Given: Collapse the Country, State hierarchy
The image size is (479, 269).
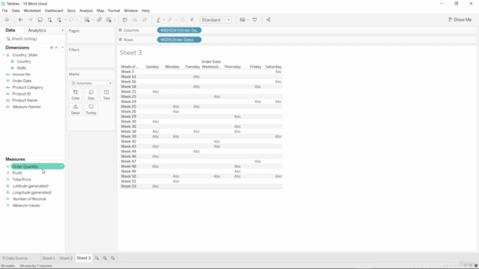Looking at the screenshot, I should 4,55.
